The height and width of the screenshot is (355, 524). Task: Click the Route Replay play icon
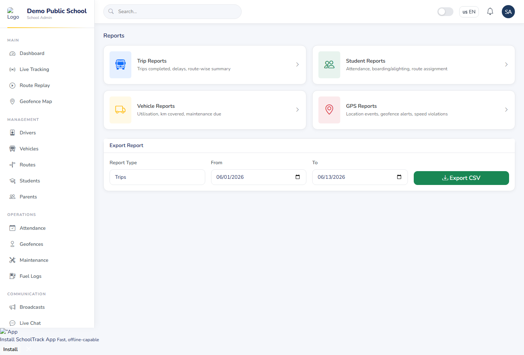[12, 86]
